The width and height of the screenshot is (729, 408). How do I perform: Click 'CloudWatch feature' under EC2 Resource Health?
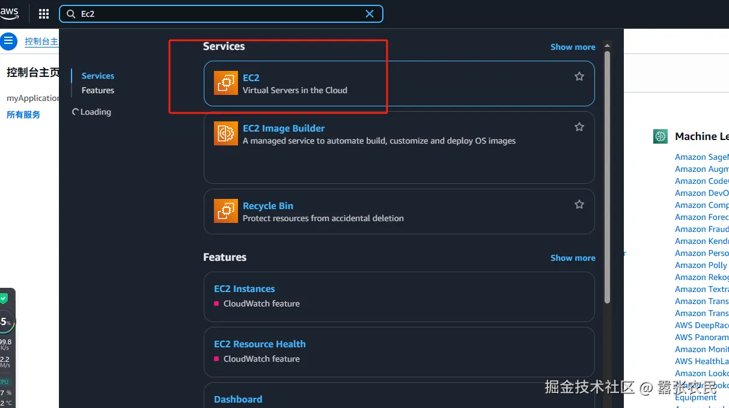(x=261, y=359)
